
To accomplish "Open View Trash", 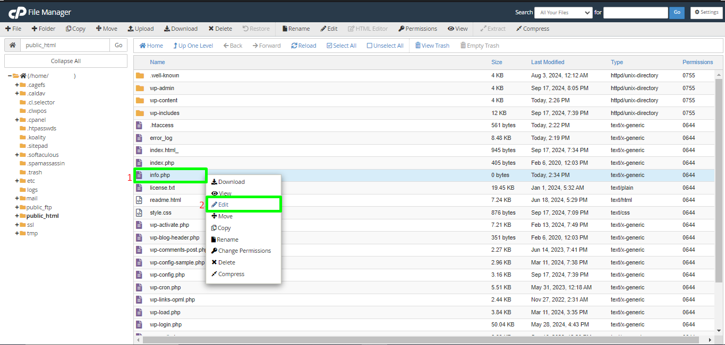I will click(x=432, y=45).
